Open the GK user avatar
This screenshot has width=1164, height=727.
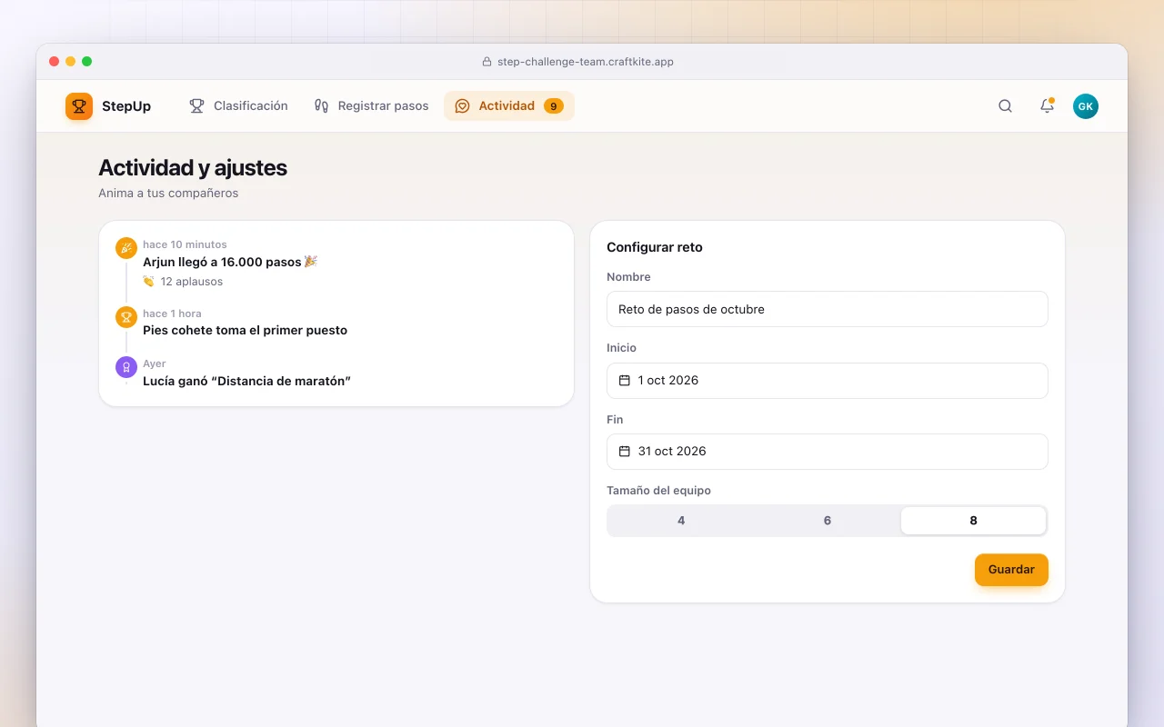(x=1086, y=106)
